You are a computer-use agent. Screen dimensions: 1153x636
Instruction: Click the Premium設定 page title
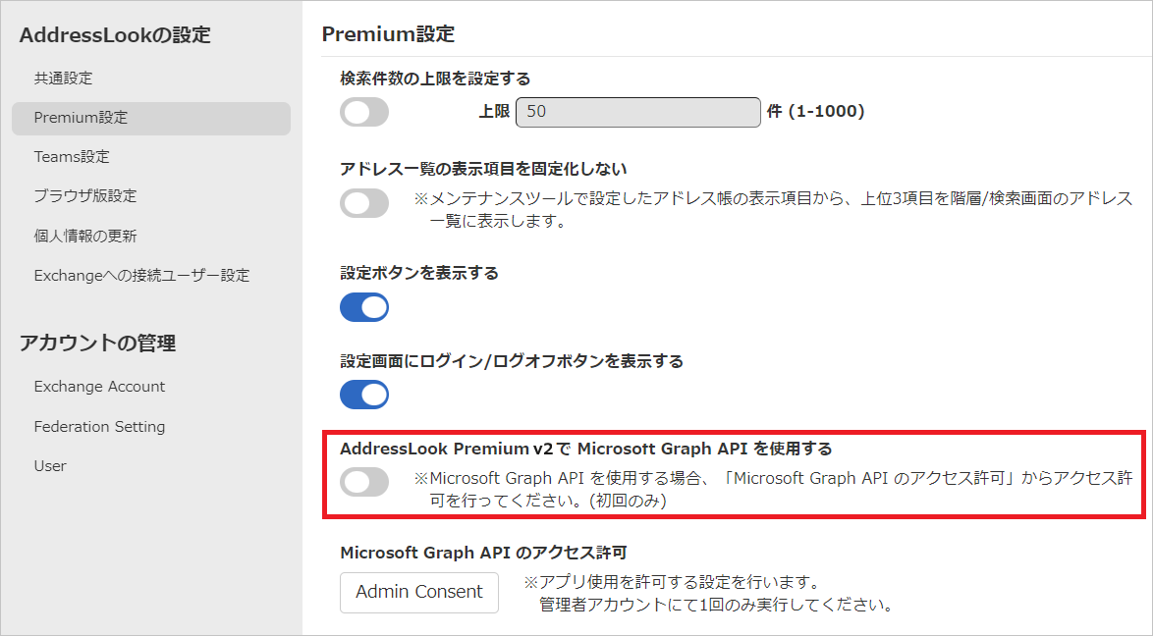[388, 33]
